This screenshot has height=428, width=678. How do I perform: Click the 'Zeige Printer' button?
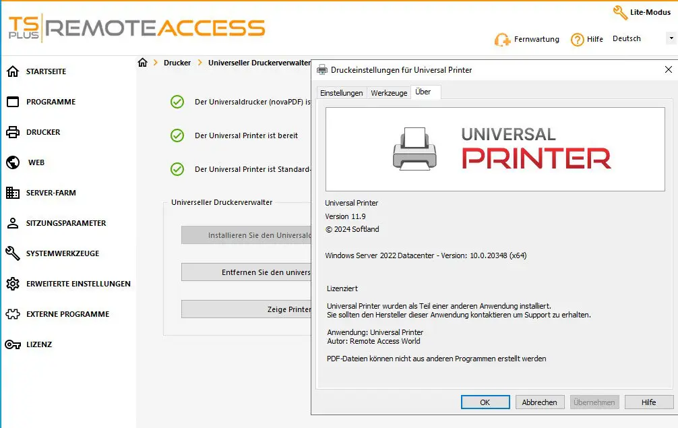click(x=247, y=309)
